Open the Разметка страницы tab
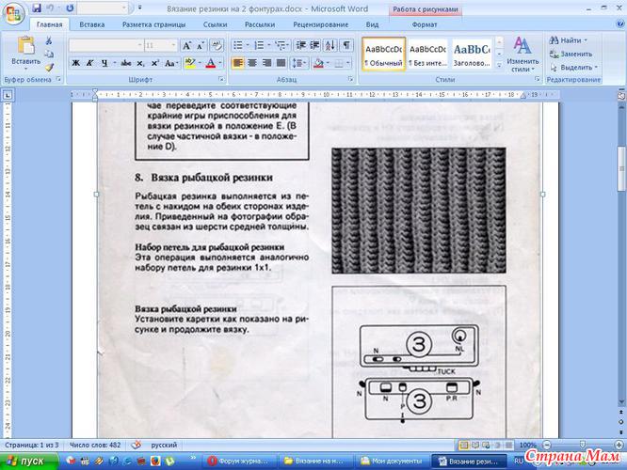Screen dimensions: 627x470 click(154, 24)
